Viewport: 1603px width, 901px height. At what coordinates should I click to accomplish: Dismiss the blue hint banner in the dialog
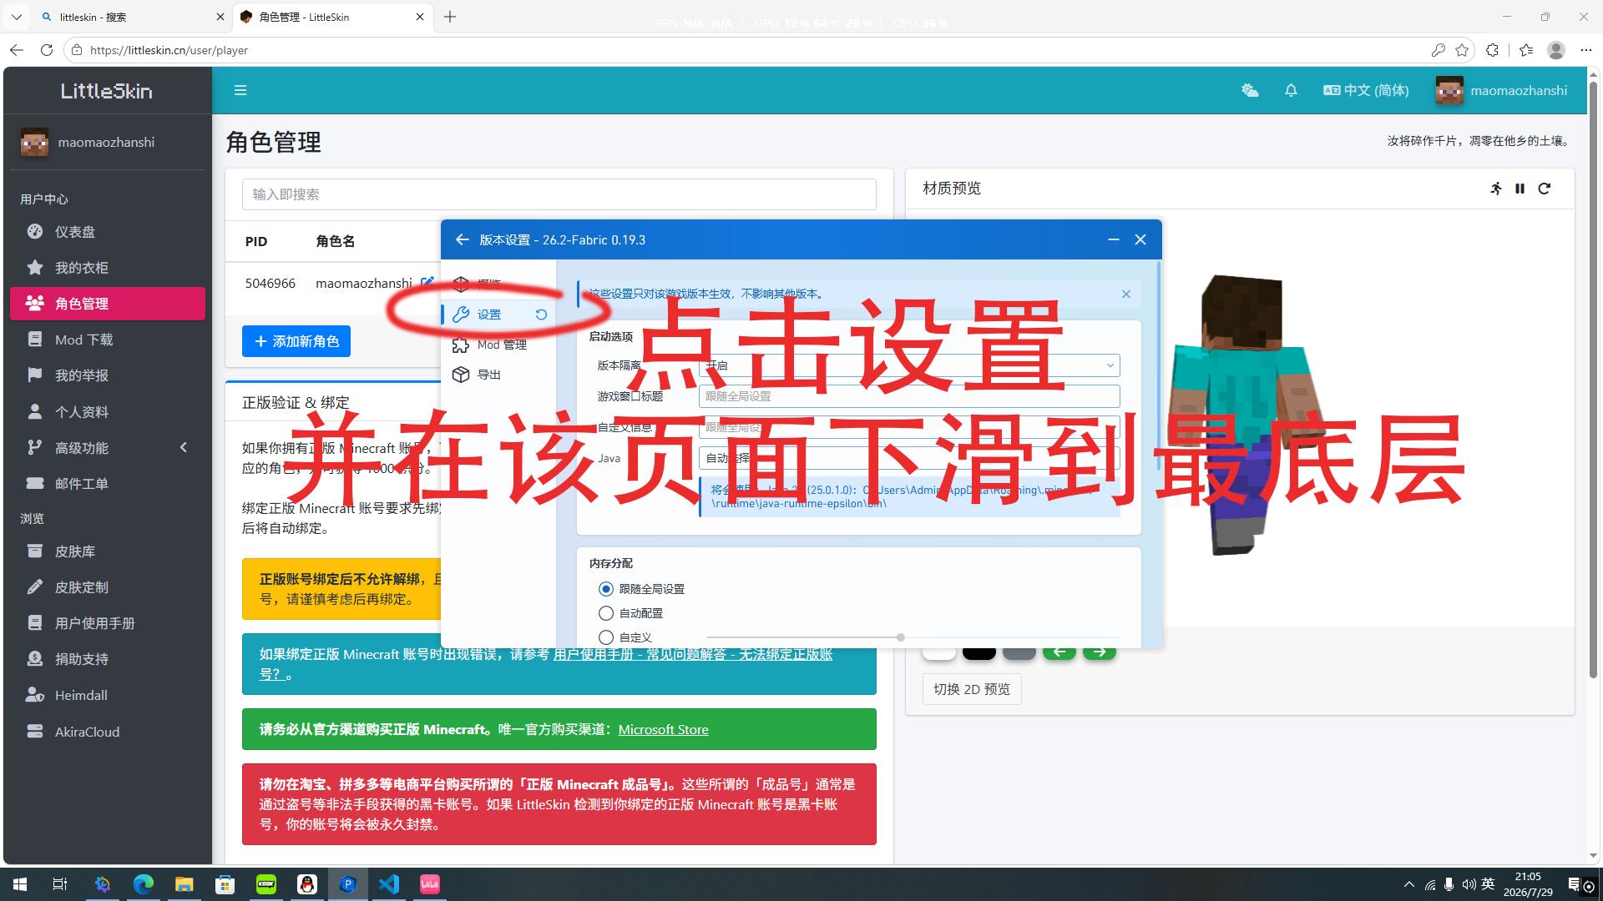coord(1126,294)
